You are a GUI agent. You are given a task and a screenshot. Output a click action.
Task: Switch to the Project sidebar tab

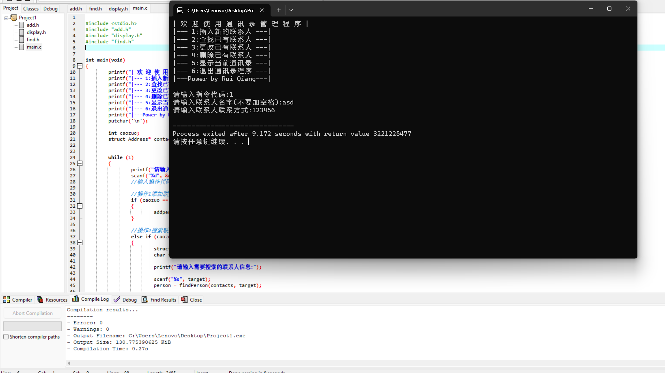11,8
